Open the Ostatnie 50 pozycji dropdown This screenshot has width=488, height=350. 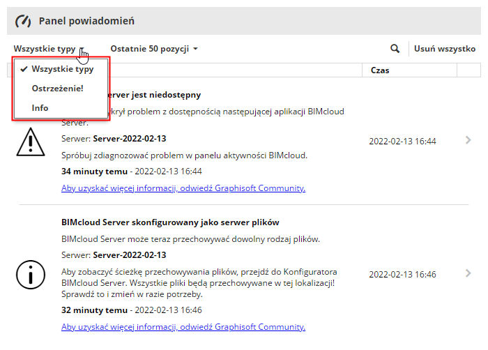(154, 49)
